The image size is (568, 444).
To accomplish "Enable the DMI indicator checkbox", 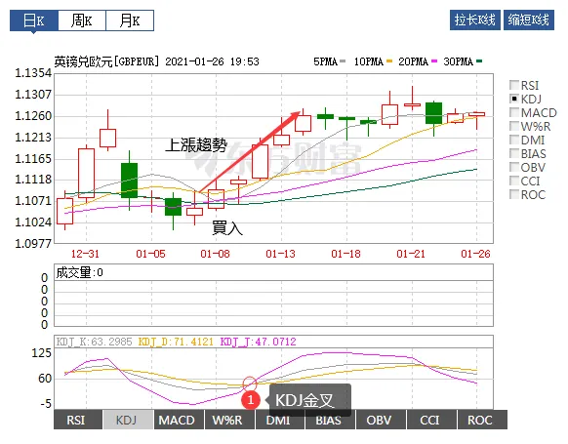I will click(513, 140).
